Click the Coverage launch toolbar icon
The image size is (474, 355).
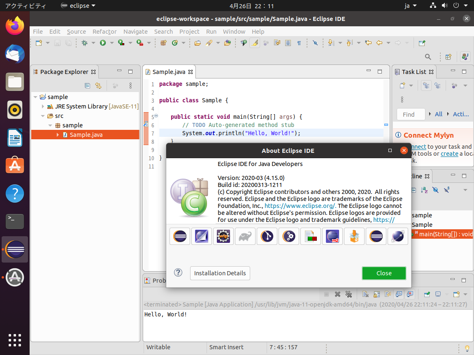[121, 43]
